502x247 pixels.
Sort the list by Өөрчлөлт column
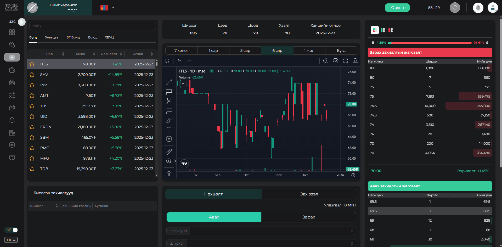point(111,54)
